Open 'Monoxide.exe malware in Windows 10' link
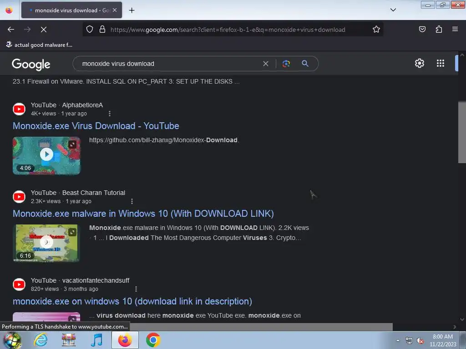 click(x=143, y=214)
